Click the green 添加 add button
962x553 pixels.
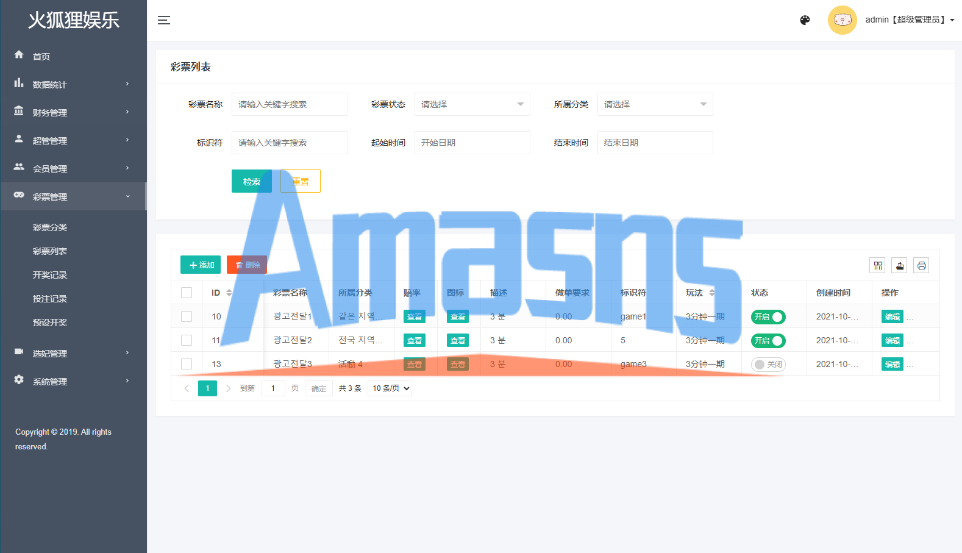[x=201, y=265]
